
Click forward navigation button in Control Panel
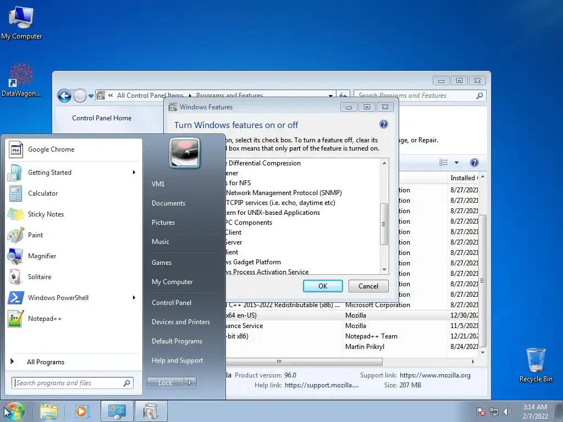[80, 96]
